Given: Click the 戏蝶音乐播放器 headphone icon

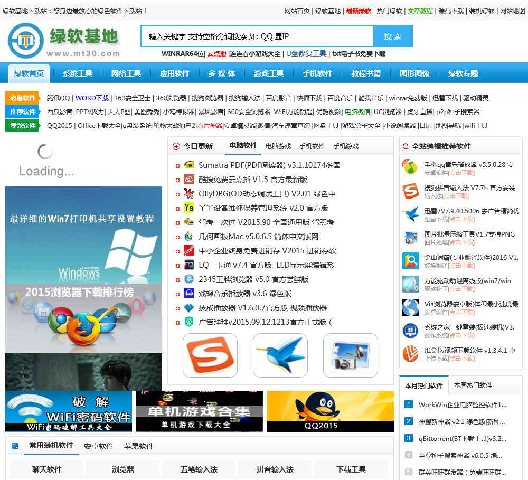Looking at the screenshot, I should (x=189, y=294).
